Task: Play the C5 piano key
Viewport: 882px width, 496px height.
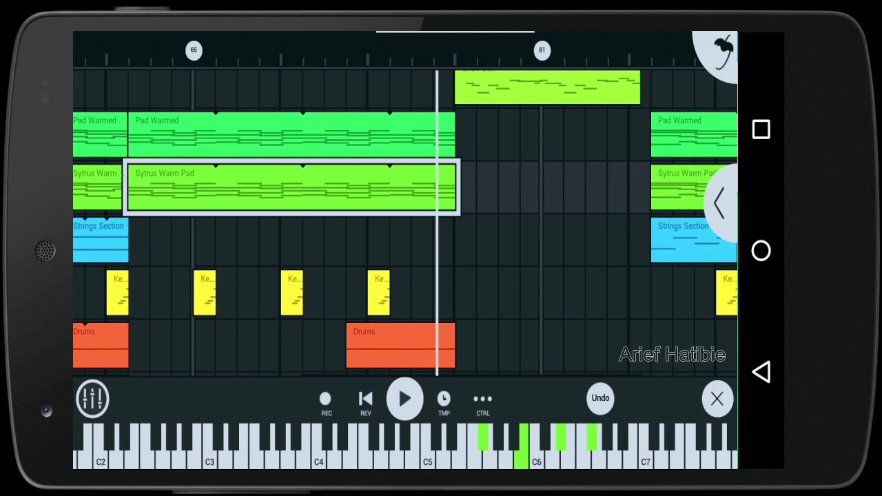Action: click(x=426, y=460)
